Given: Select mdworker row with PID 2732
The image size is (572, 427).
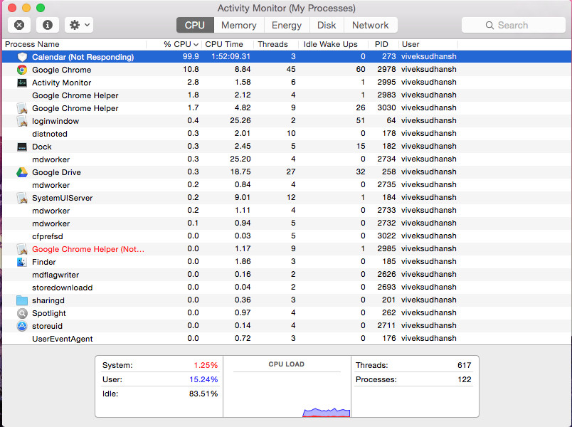Looking at the screenshot, I should [x=286, y=223].
